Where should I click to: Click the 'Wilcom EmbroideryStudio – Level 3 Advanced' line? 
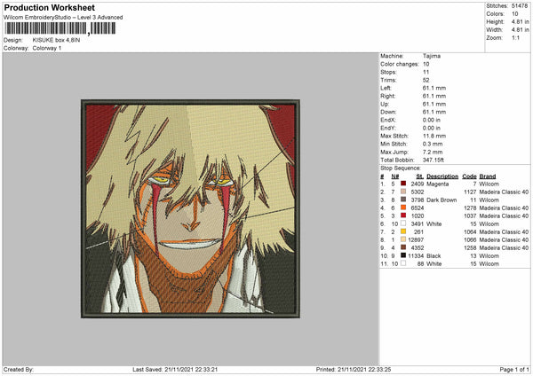(63, 18)
